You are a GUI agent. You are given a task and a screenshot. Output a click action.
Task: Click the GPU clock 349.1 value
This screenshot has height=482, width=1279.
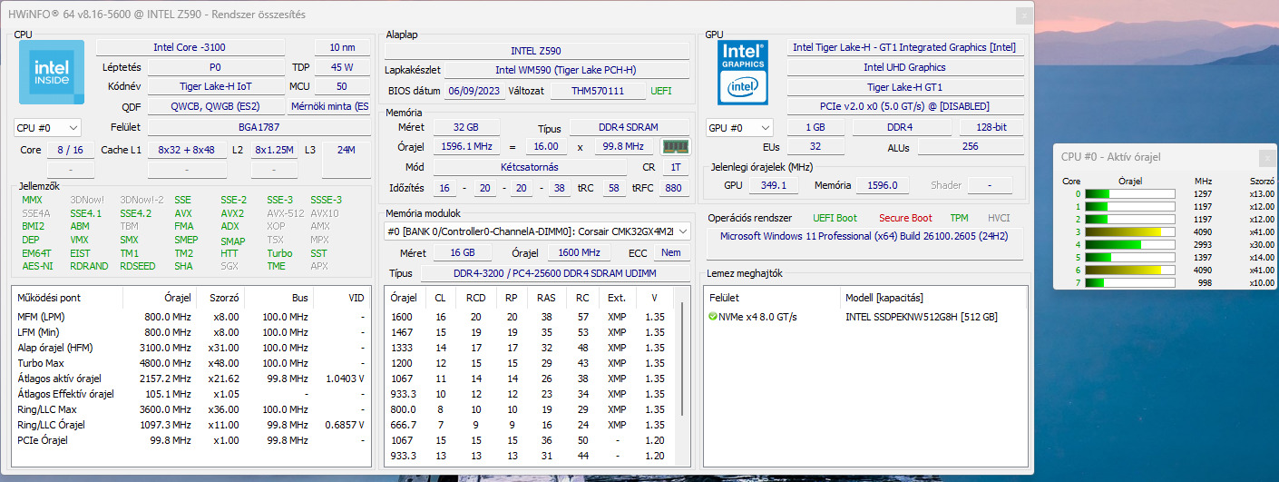click(773, 185)
